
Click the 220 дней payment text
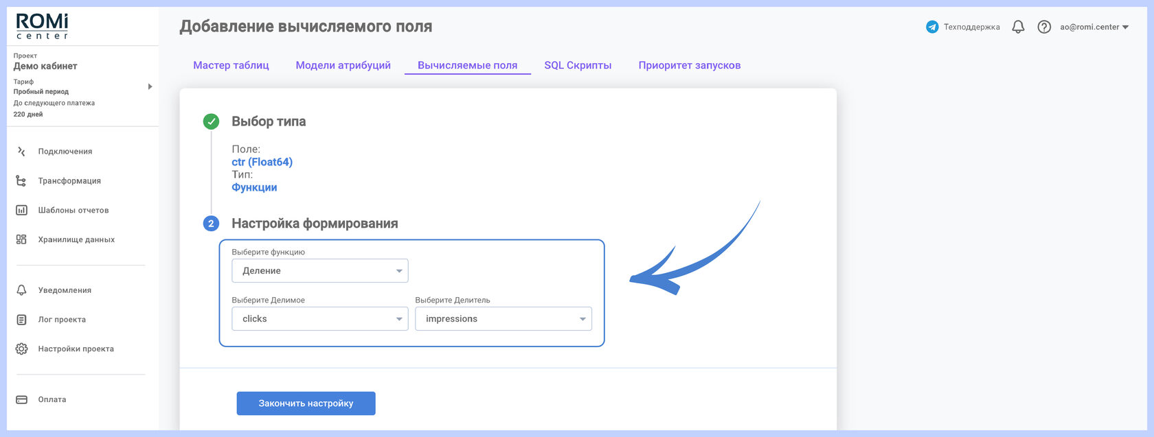[28, 115]
